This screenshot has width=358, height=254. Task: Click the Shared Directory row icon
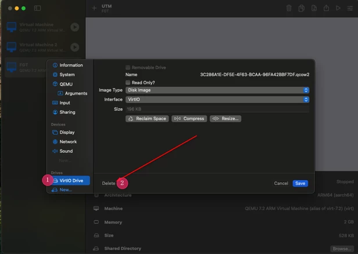(96, 249)
